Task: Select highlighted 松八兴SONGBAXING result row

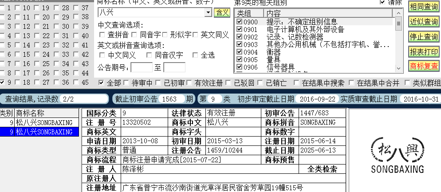Action: pyautogui.click(x=39, y=132)
